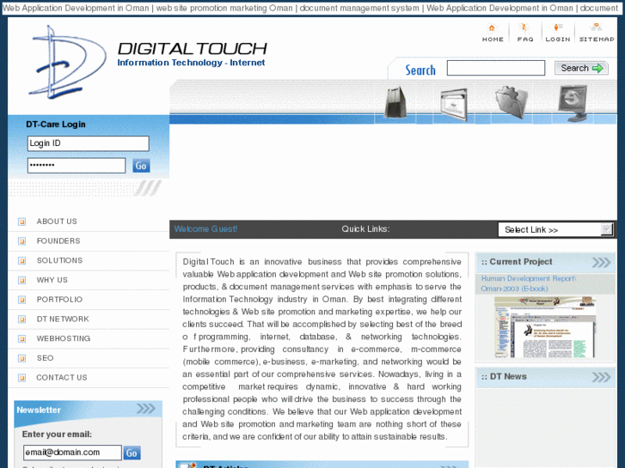Click the orange bullet beside Portfolio
Screen dimensions: 625x468
click(x=22, y=300)
